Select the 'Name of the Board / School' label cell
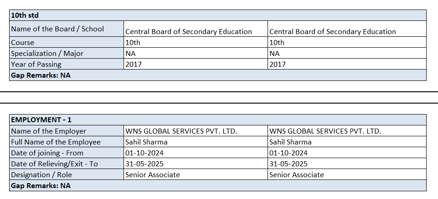 pos(57,29)
